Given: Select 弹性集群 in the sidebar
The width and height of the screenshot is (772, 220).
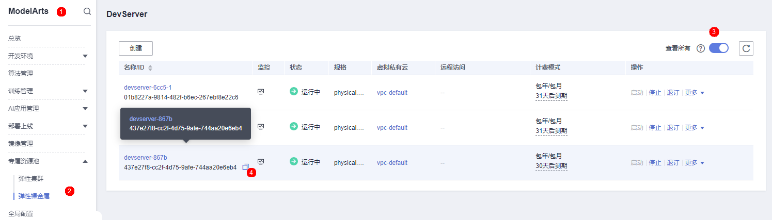Looking at the screenshot, I should [30, 178].
